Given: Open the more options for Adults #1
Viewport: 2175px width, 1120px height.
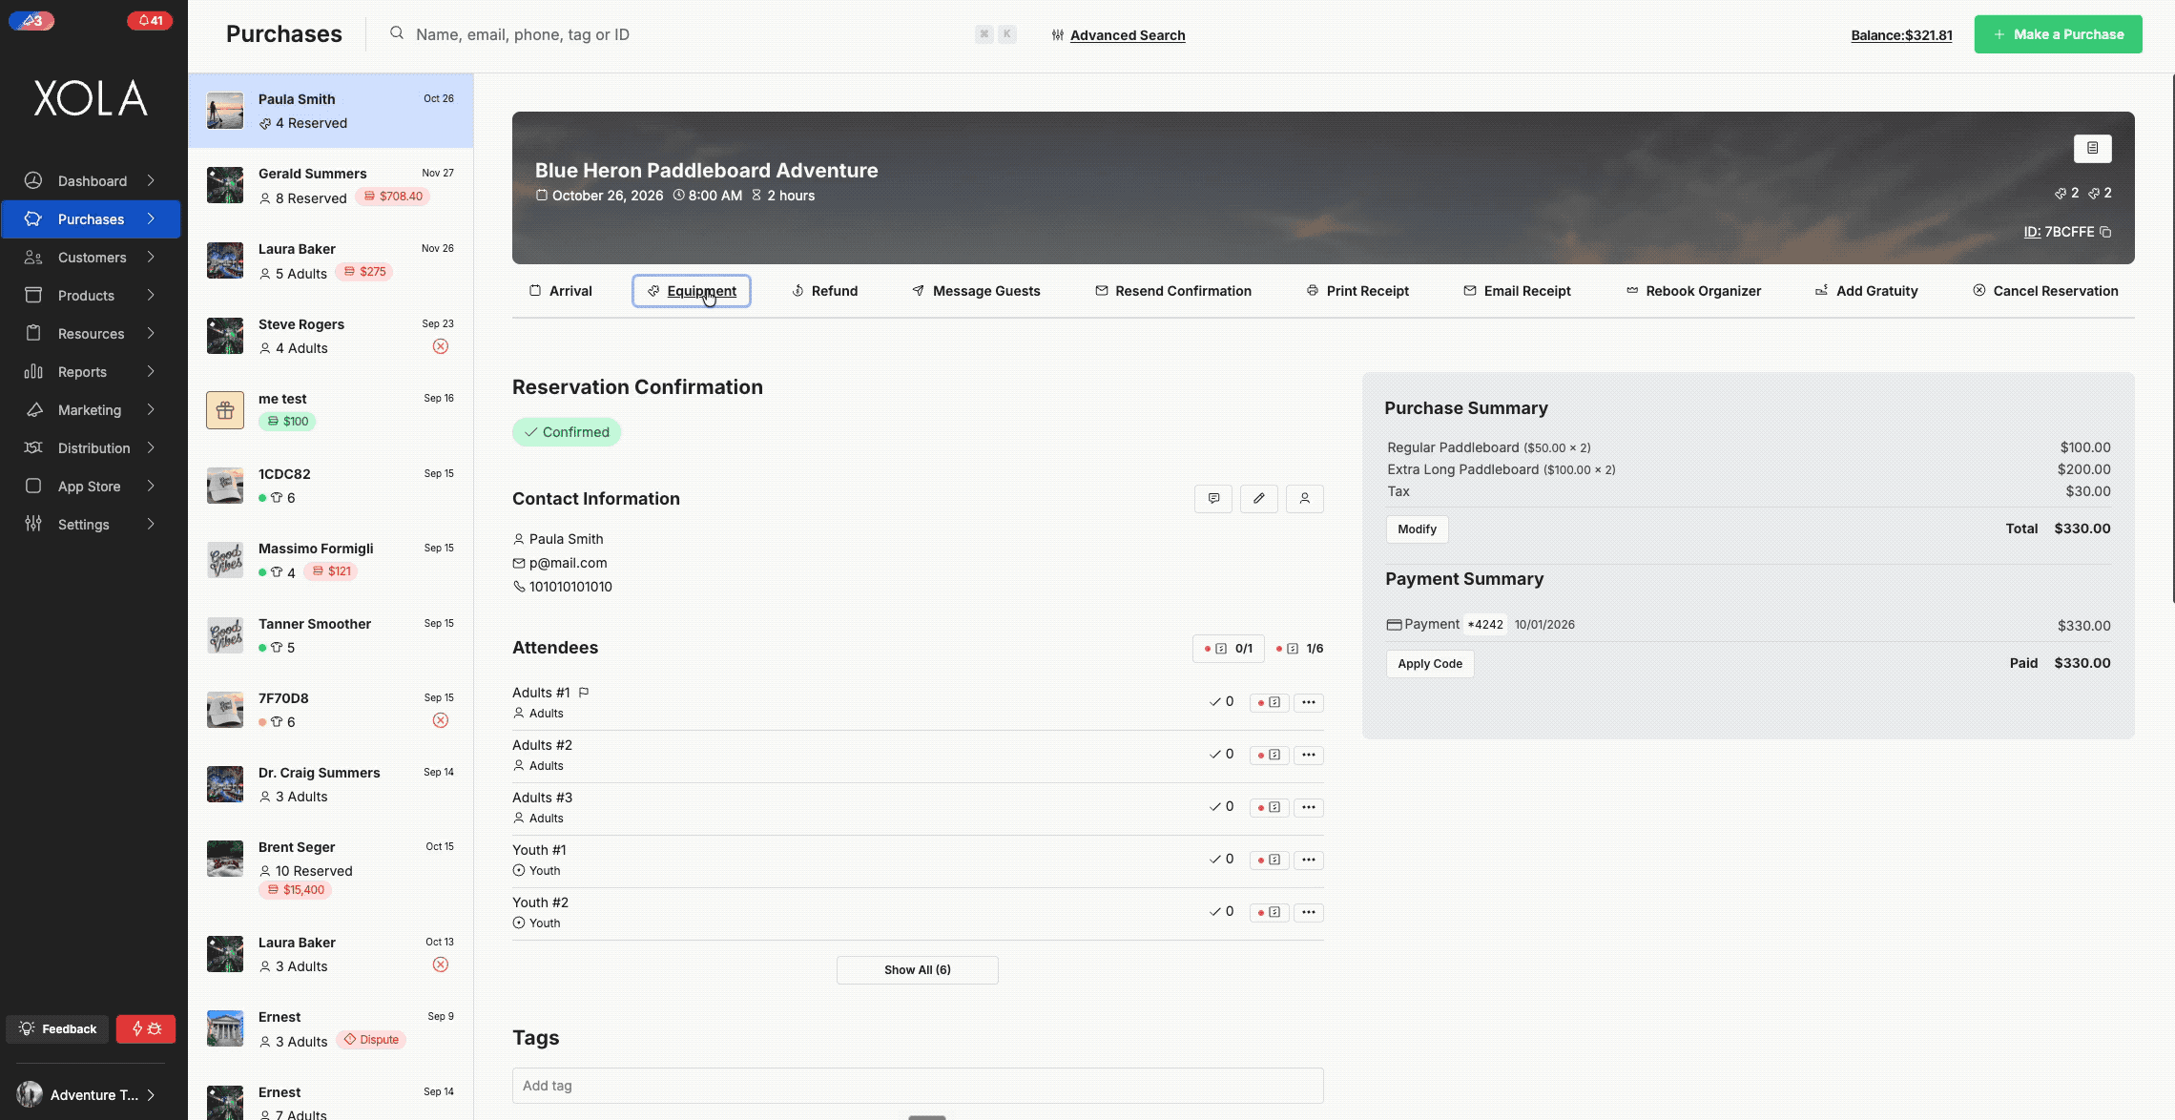Looking at the screenshot, I should [1308, 702].
